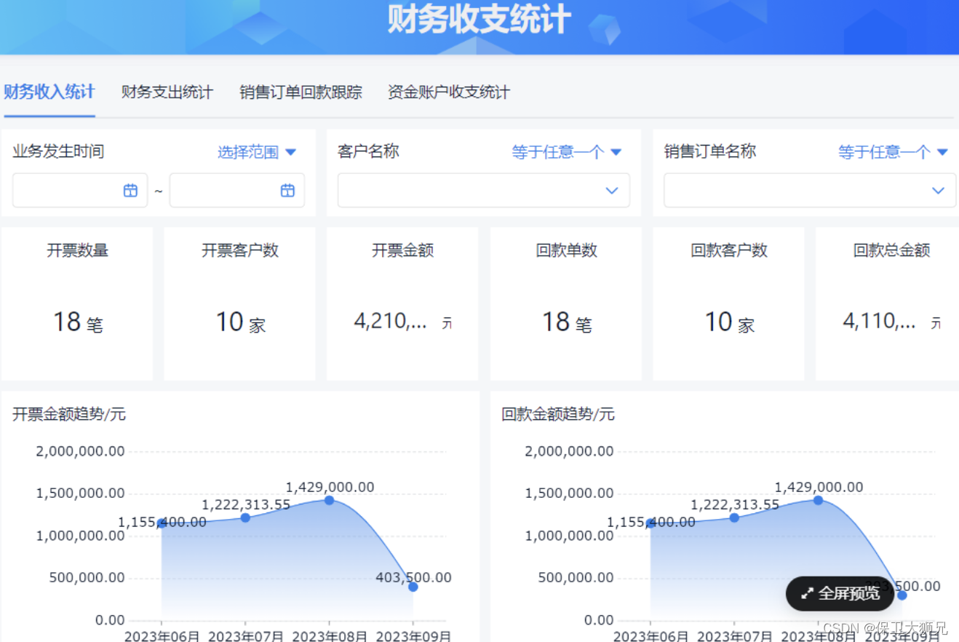Click the 回款单数 18 笔 card
The width and height of the screenshot is (959, 642).
click(x=566, y=304)
